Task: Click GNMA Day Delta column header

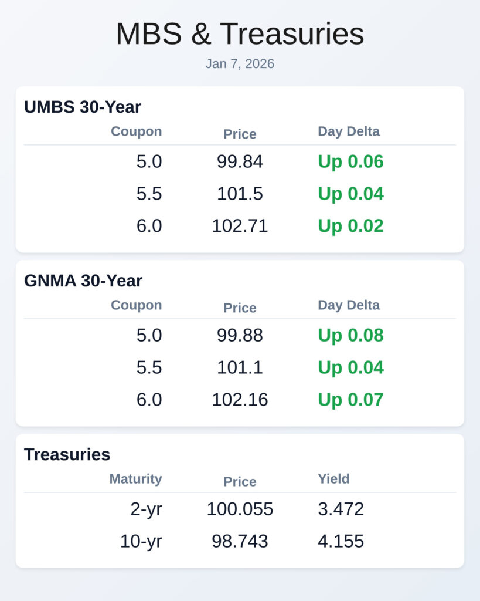Action: tap(348, 305)
